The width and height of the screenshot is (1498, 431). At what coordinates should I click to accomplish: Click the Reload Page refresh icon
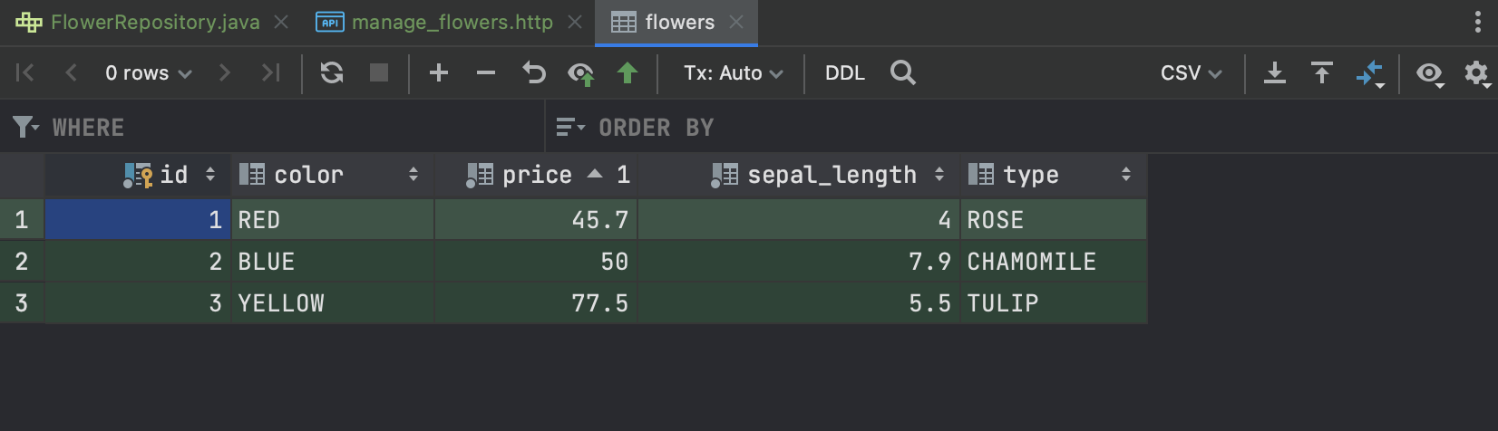coord(332,73)
